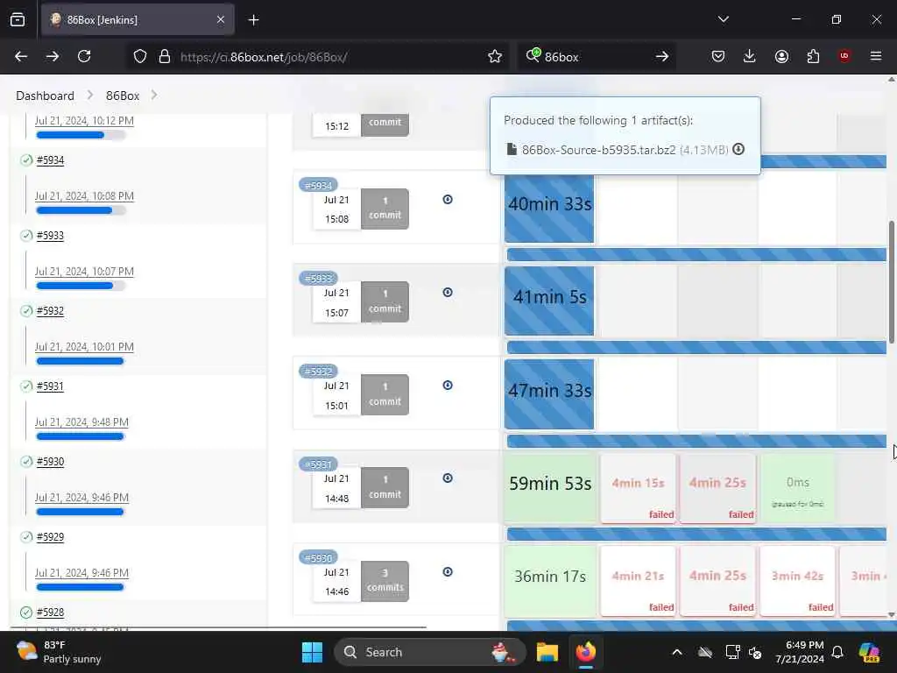Open build #5934 in history

[x=50, y=160]
